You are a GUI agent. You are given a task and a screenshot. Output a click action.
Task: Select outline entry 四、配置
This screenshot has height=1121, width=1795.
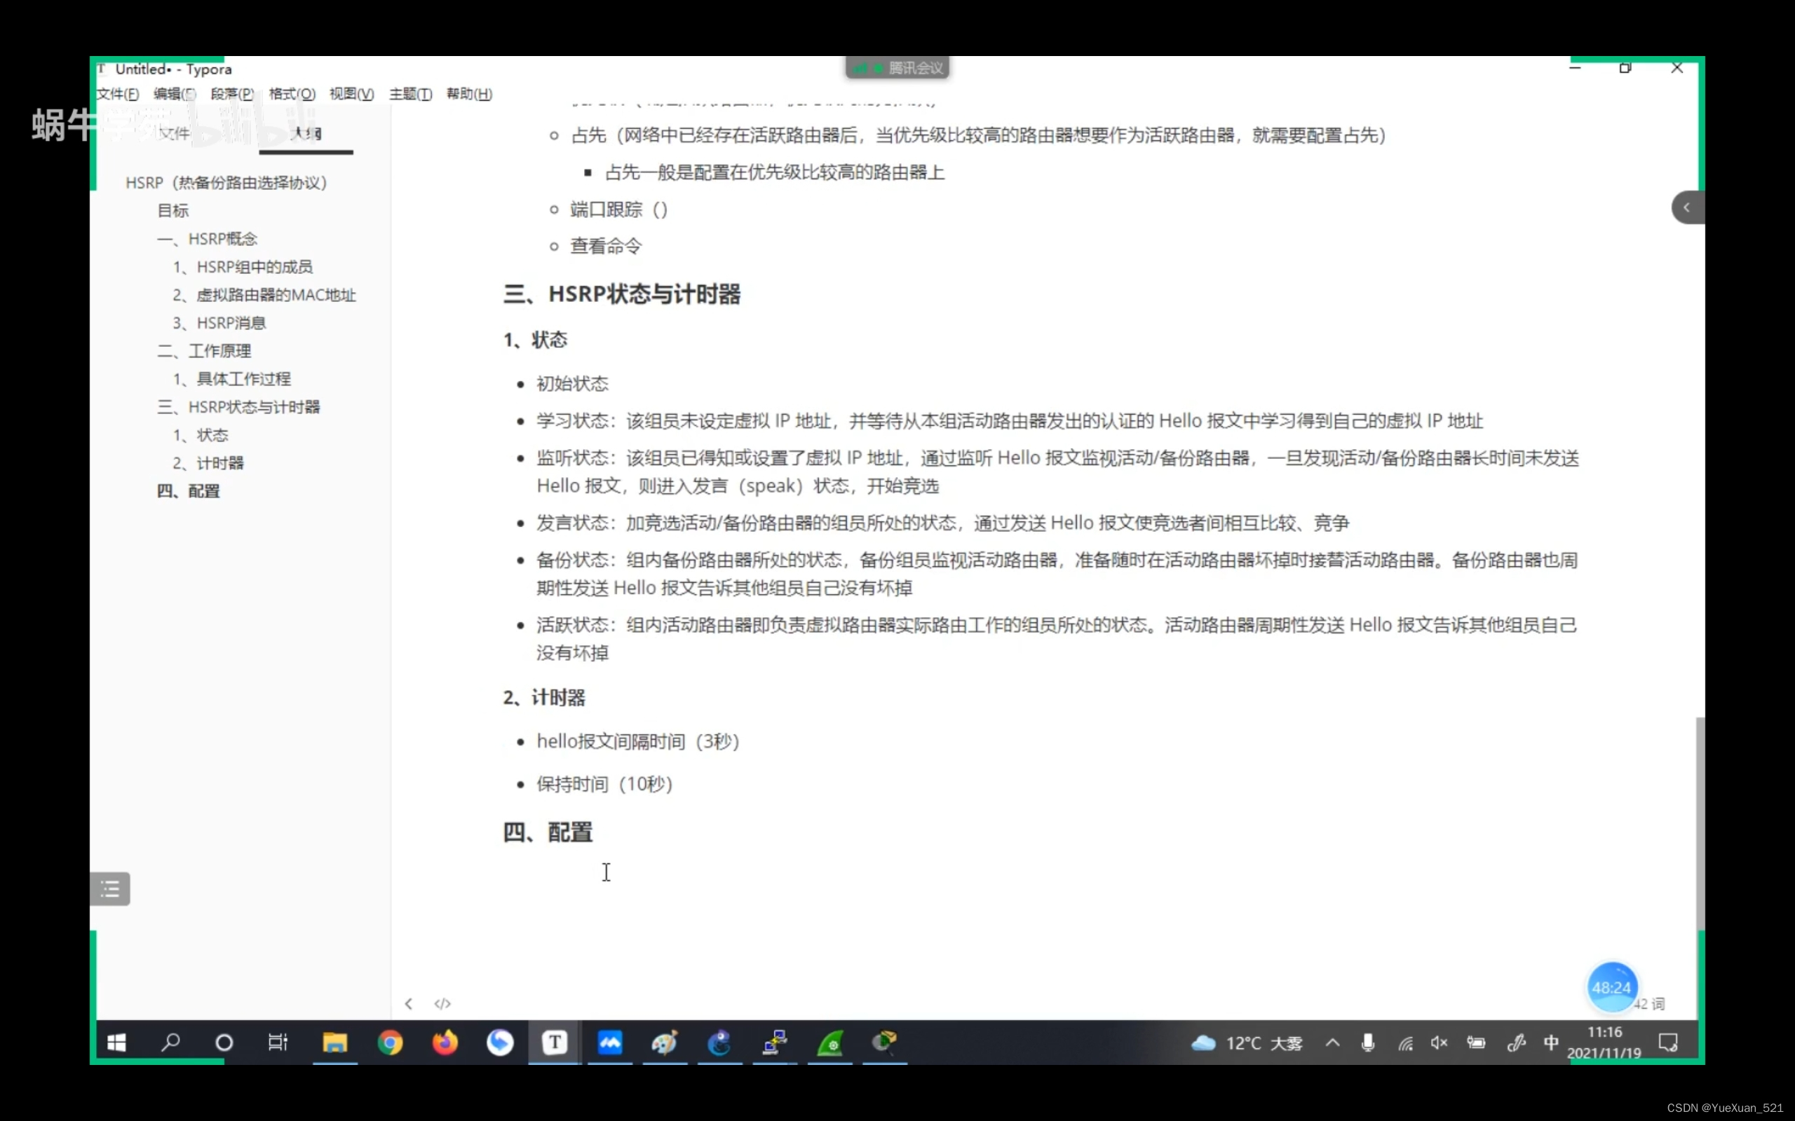tap(189, 492)
